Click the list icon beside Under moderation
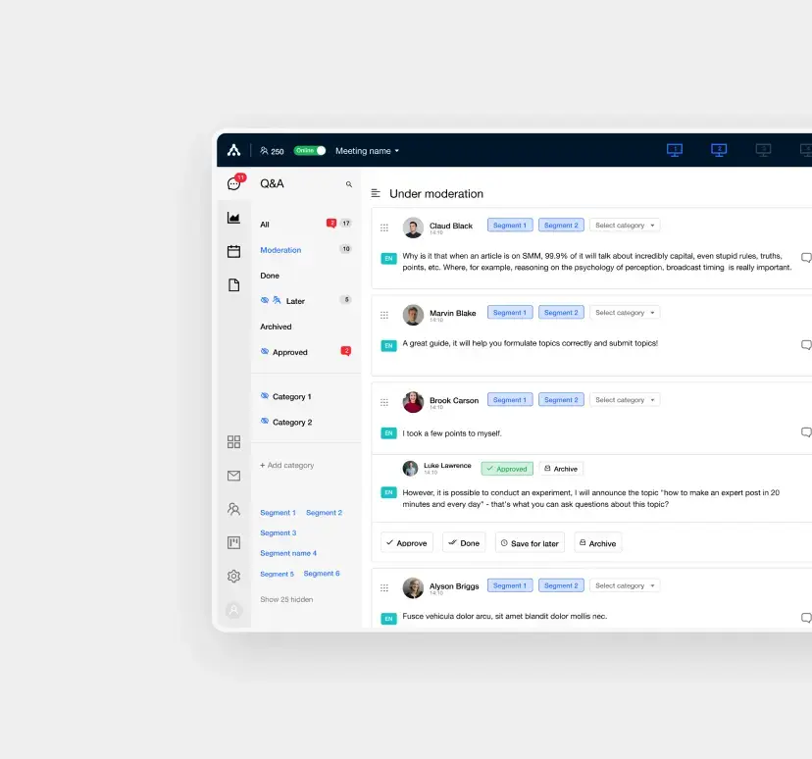Viewport: 812px width, 759px height. (376, 193)
